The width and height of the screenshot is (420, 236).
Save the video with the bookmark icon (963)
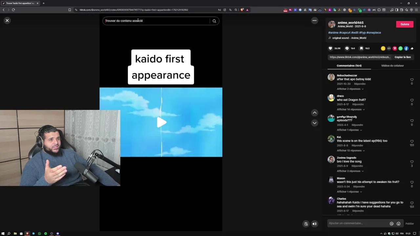[361, 48]
